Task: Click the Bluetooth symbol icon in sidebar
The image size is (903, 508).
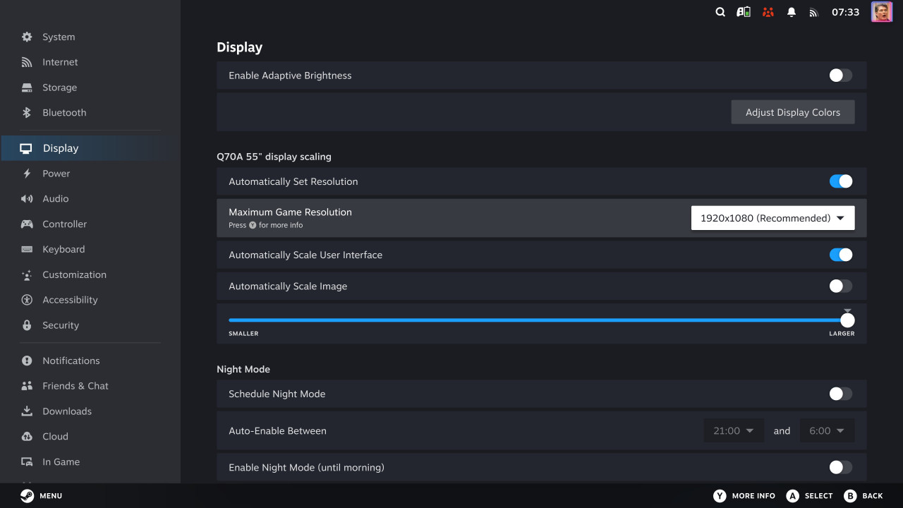Action: [x=27, y=112]
